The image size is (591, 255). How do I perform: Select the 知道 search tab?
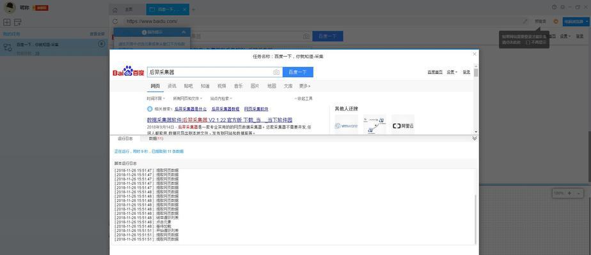[x=205, y=86]
